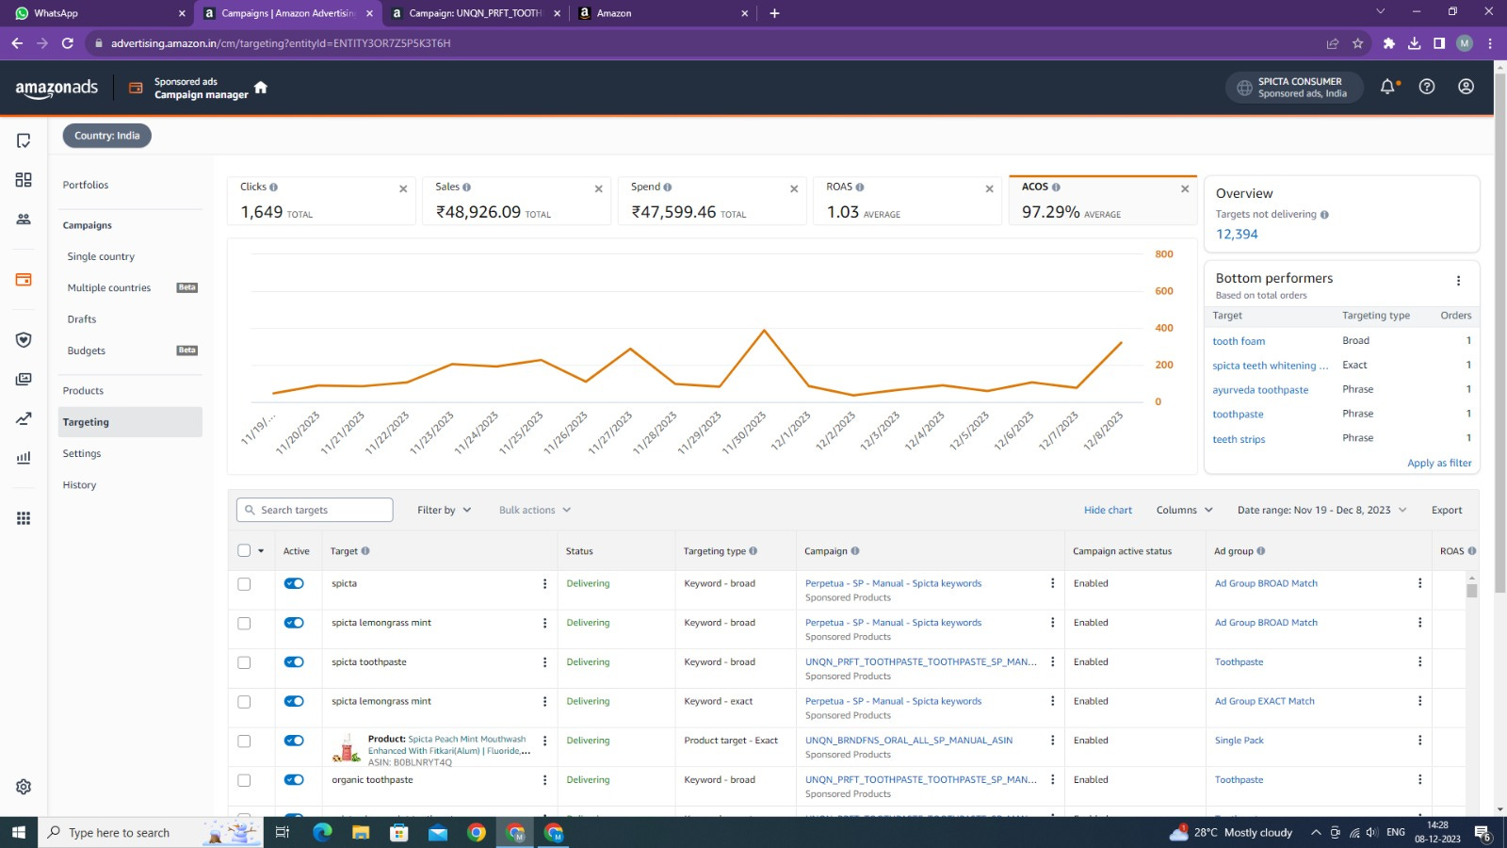Toggle active switch for spicta toothpaste
The width and height of the screenshot is (1507, 848).
click(x=294, y=662)
